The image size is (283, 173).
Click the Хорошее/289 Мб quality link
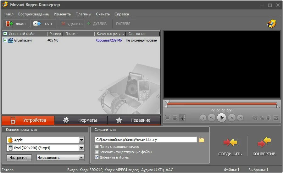tap(109, 40)
